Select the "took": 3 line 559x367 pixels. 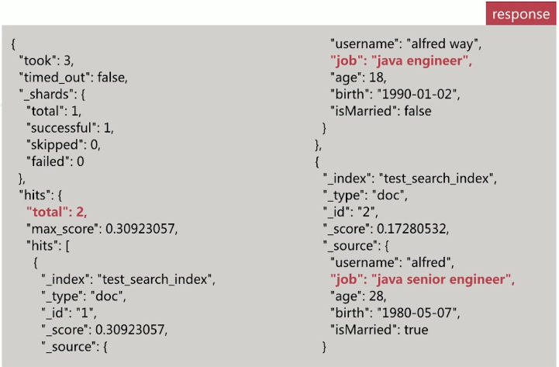(47, 61)
